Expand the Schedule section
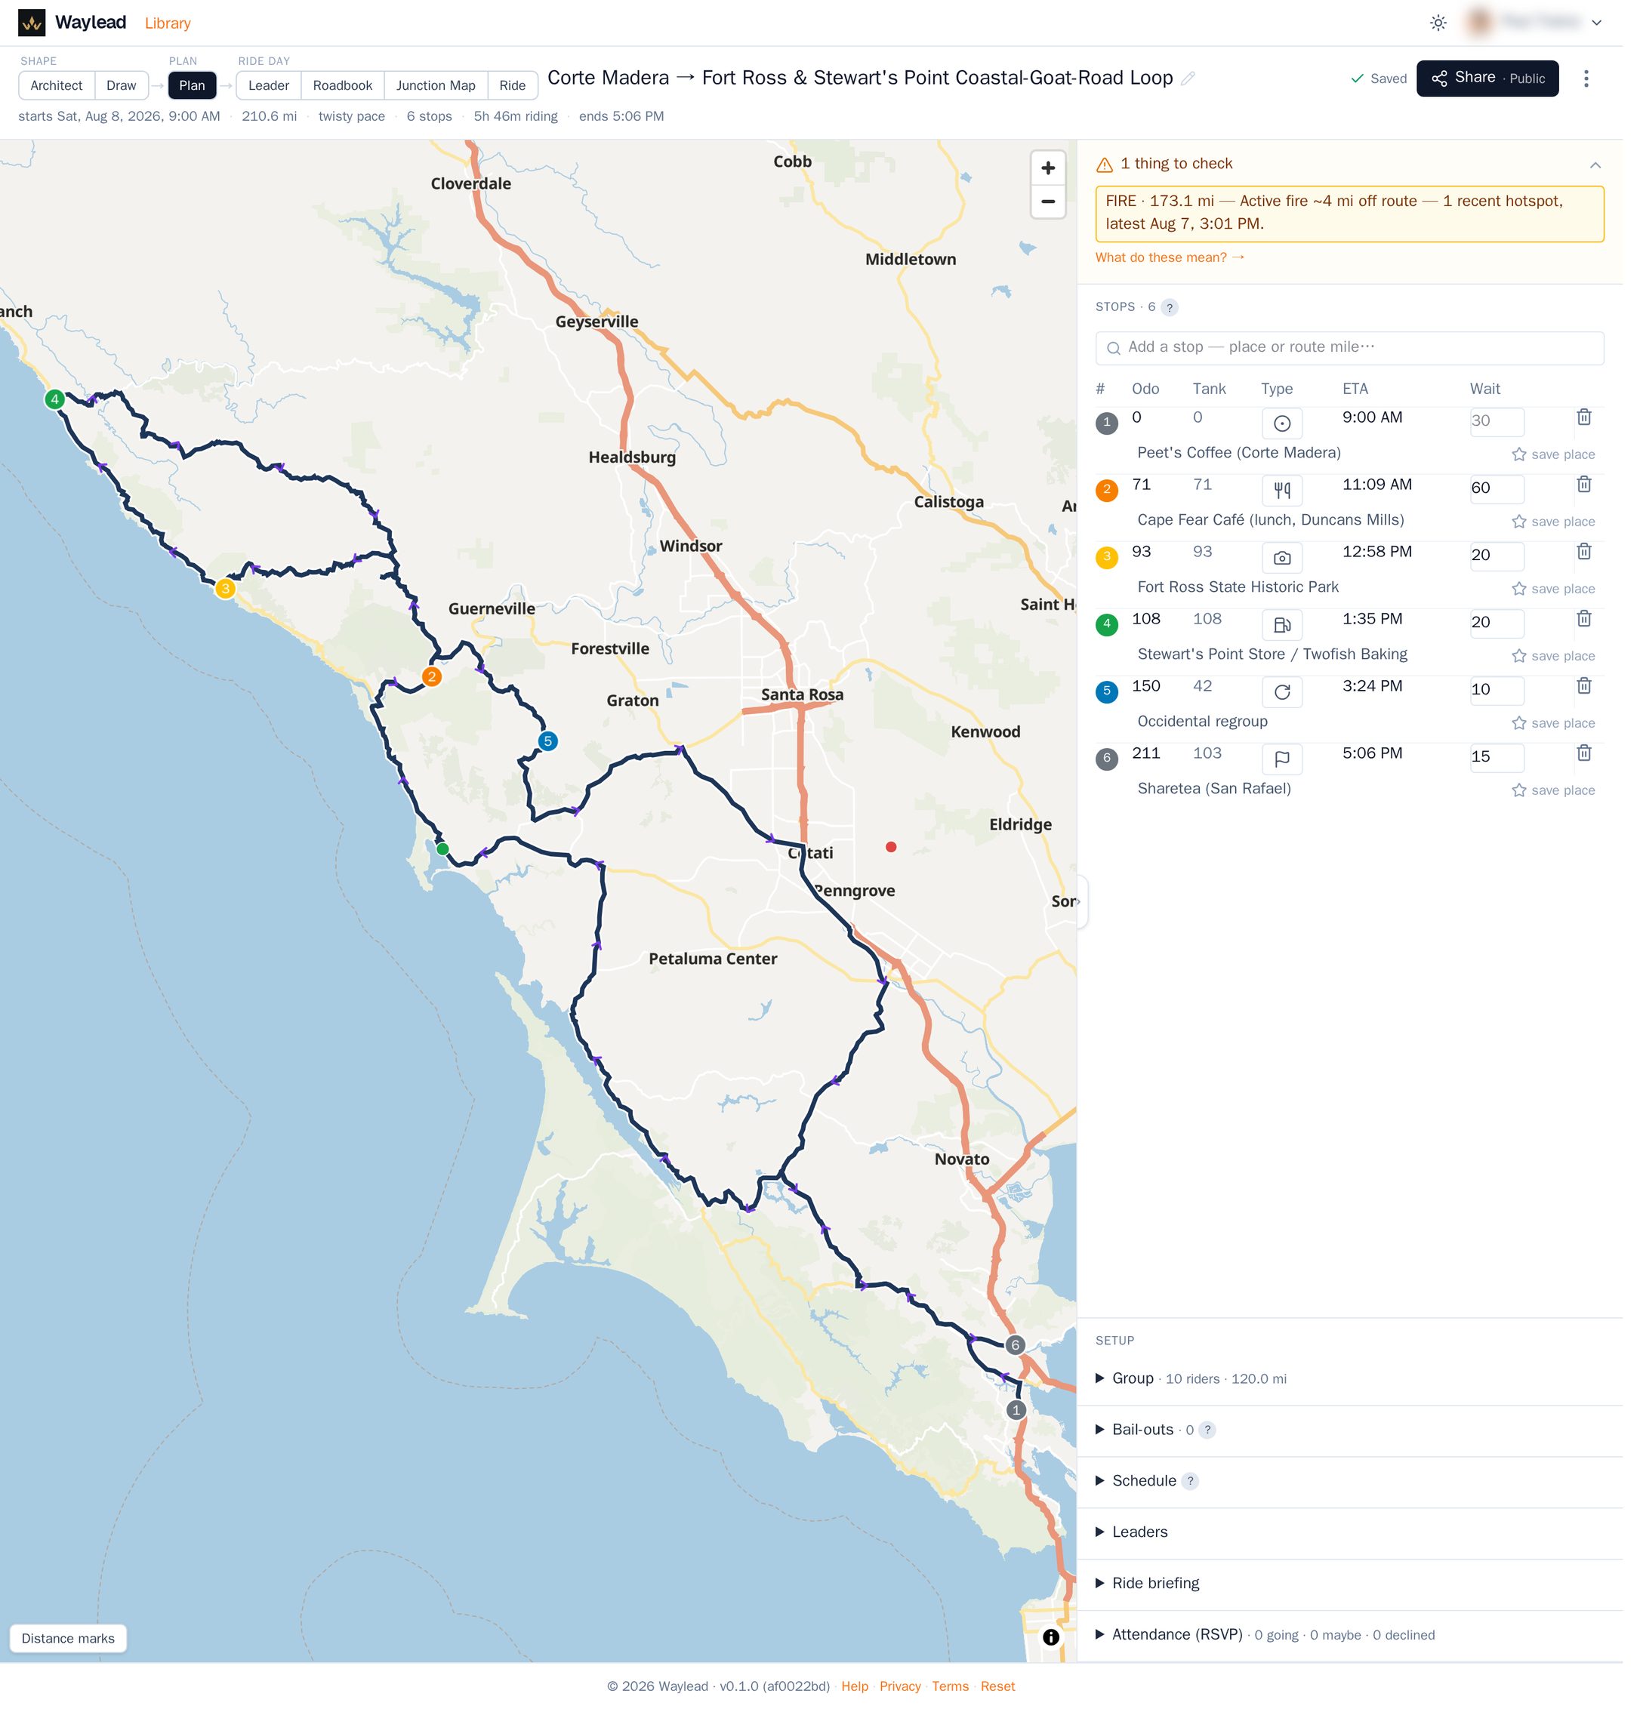 [1349, 1482]
